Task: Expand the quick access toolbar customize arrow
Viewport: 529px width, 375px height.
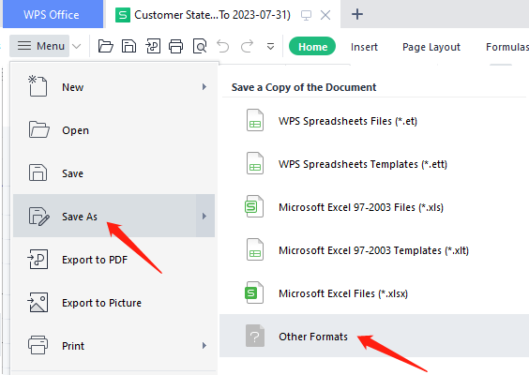Action: (x=270, y=46)
